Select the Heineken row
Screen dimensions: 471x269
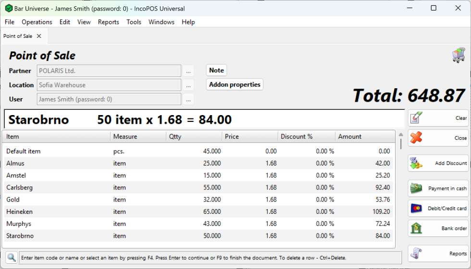point(198,211)
